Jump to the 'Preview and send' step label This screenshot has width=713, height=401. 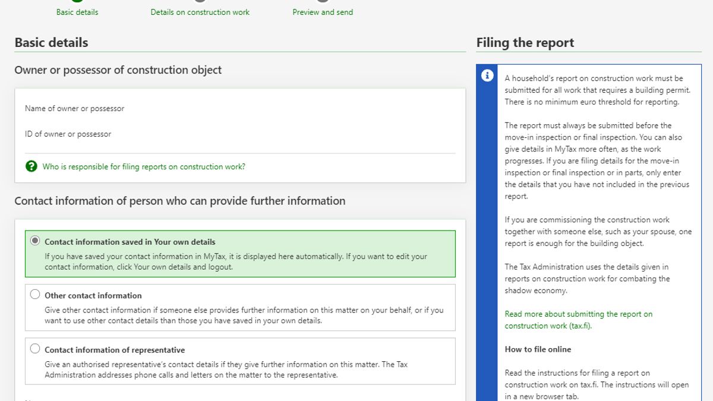click(x=323, y=12)
